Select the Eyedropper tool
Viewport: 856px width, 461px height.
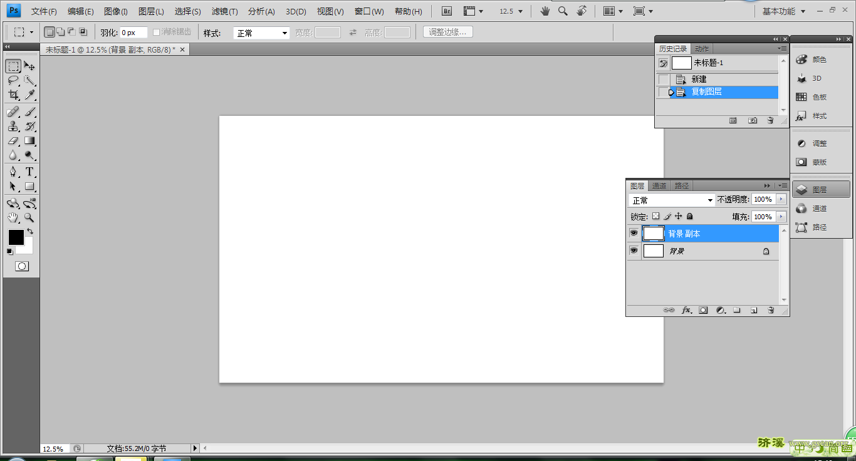29,95
